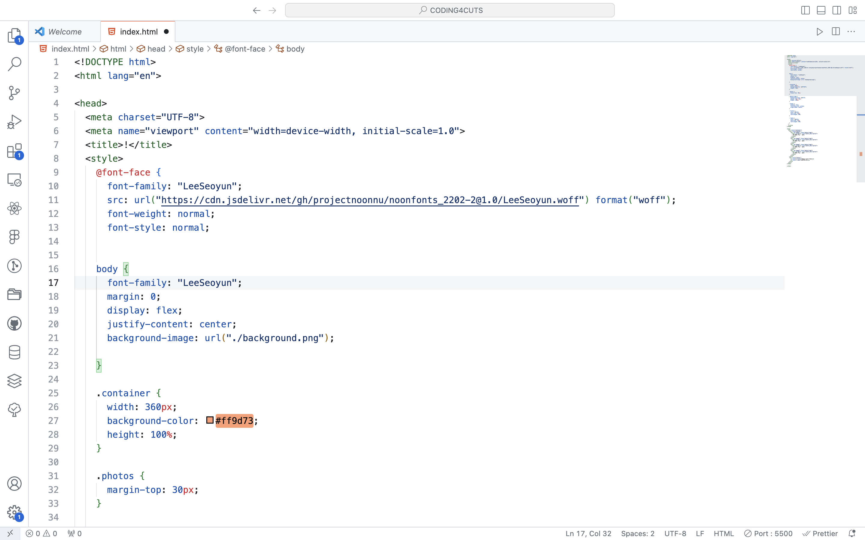This screenshot has height=540, width=865.
Task: Switch to the Welcome tab
Action: pos(65,32)
